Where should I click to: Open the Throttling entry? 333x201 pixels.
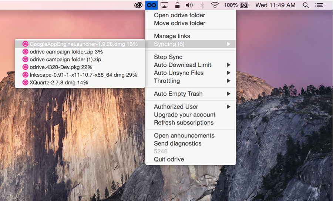point(191,81)
